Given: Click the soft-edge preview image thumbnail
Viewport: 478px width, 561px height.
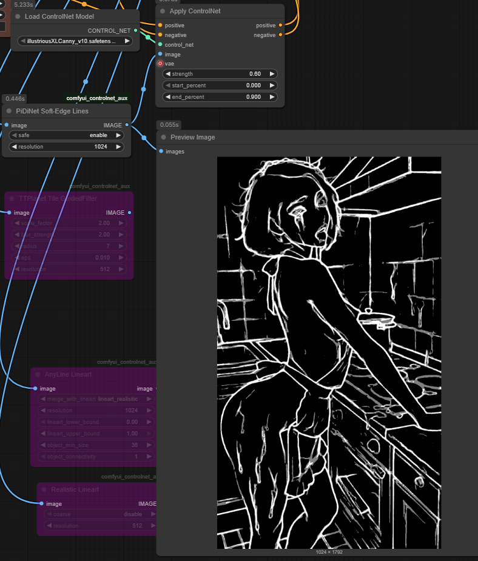Looking at the screenshot, I should pyautogui.click(x=329, y=352).
